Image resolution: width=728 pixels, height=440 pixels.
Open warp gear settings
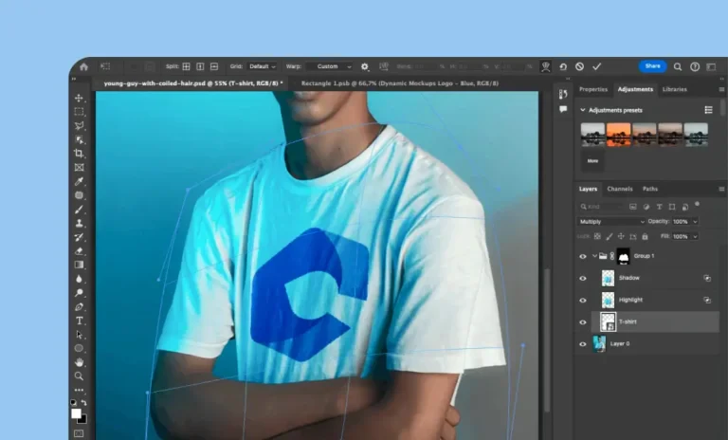click(x=365, y=67)
